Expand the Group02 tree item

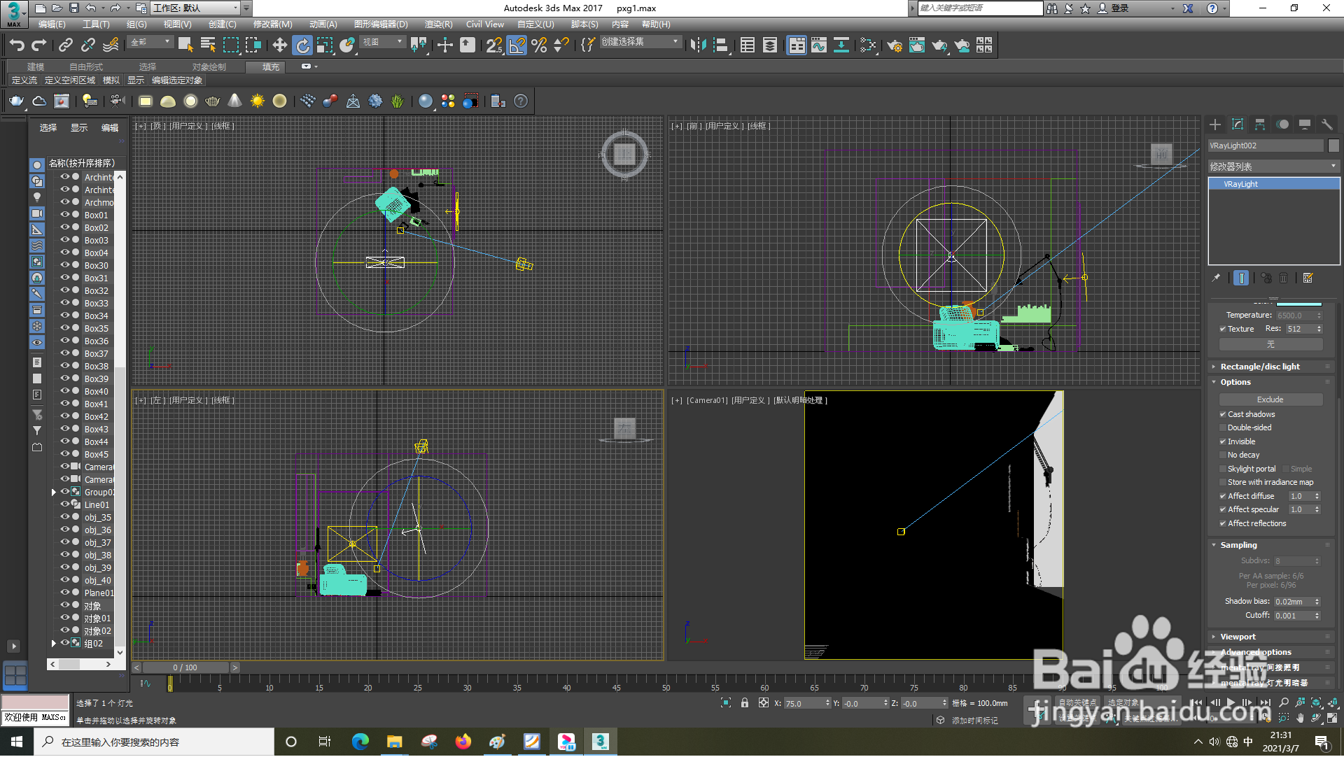54,493
